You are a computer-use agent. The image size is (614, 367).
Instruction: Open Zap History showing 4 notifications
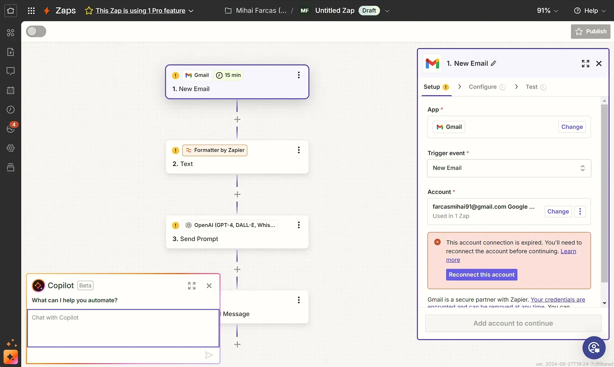(11, 129)
